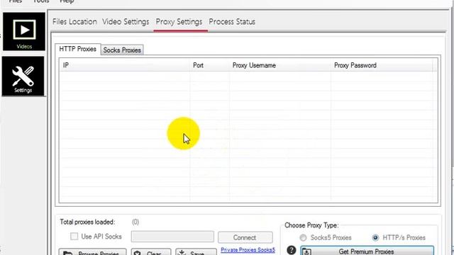Select the HTTP/s Proxies radio button
Screen dimensions: 454x255
(x=375, y=238)
